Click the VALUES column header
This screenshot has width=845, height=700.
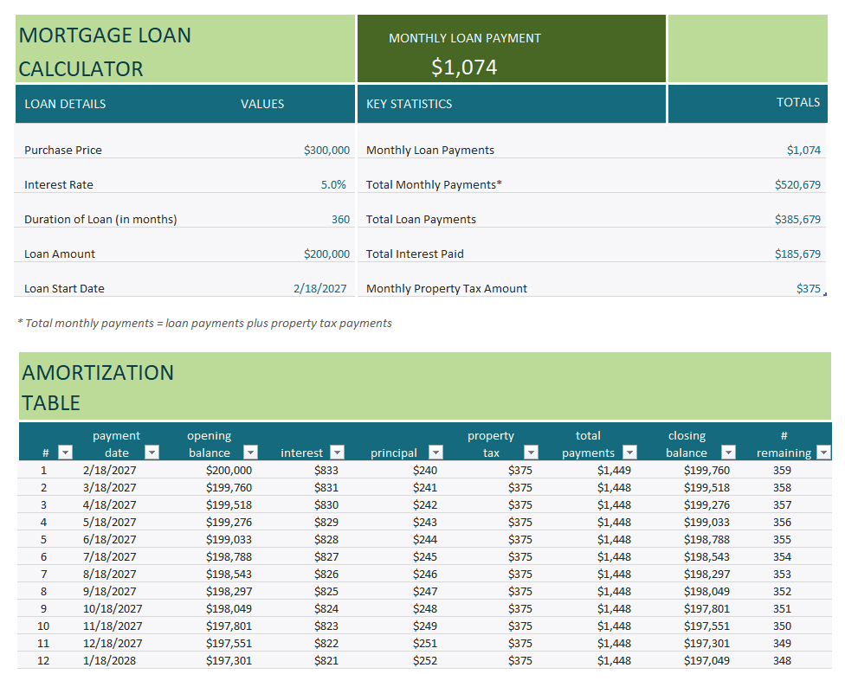tap(262, 104)
